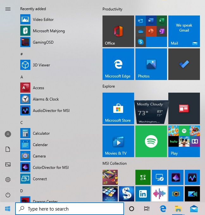Image resolution: width=205 pixels, height=215 pixels.
Task: Open the Calculator app
Action: tap(41, 133)
